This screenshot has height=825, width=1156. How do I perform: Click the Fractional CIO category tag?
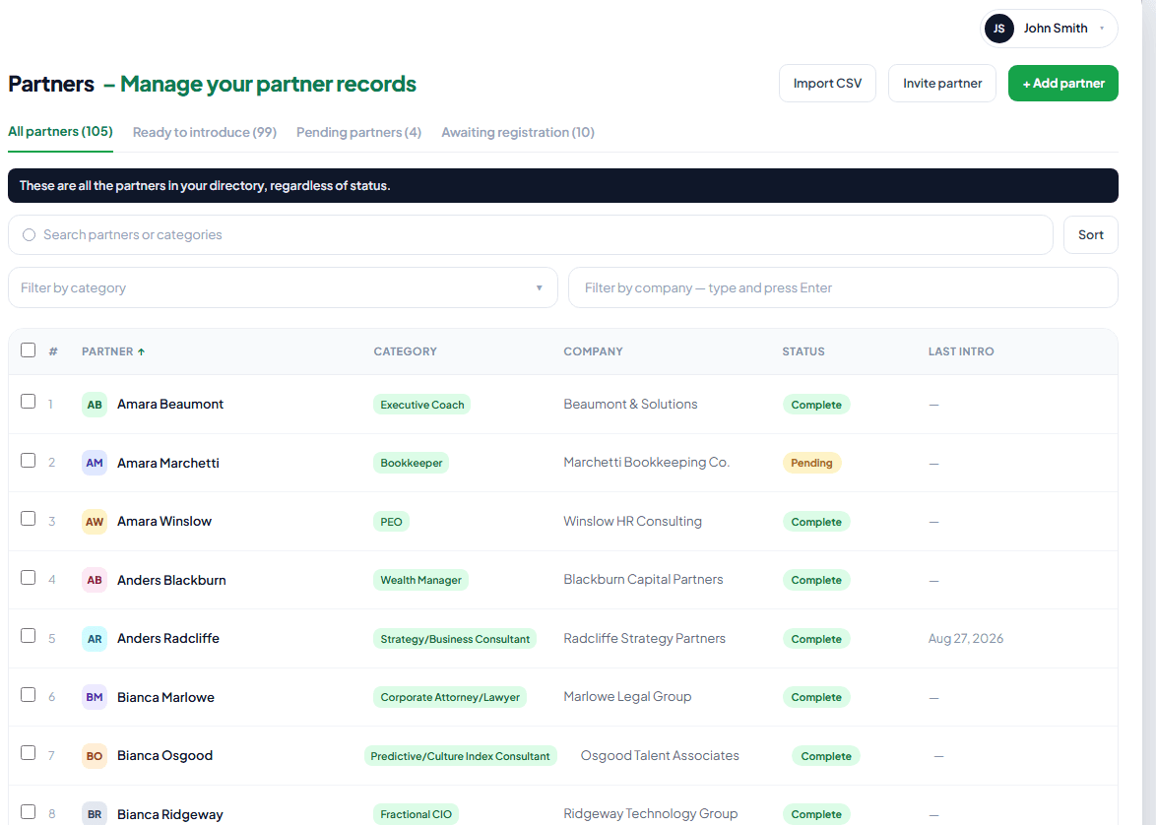[416, 815]
